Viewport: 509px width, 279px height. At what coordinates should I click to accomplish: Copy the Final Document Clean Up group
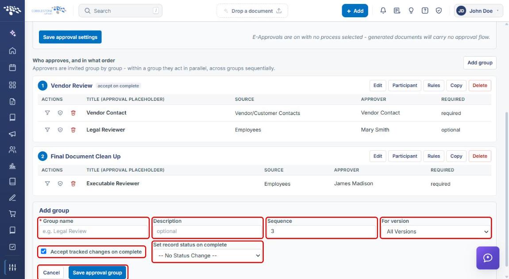coord(456,156)
